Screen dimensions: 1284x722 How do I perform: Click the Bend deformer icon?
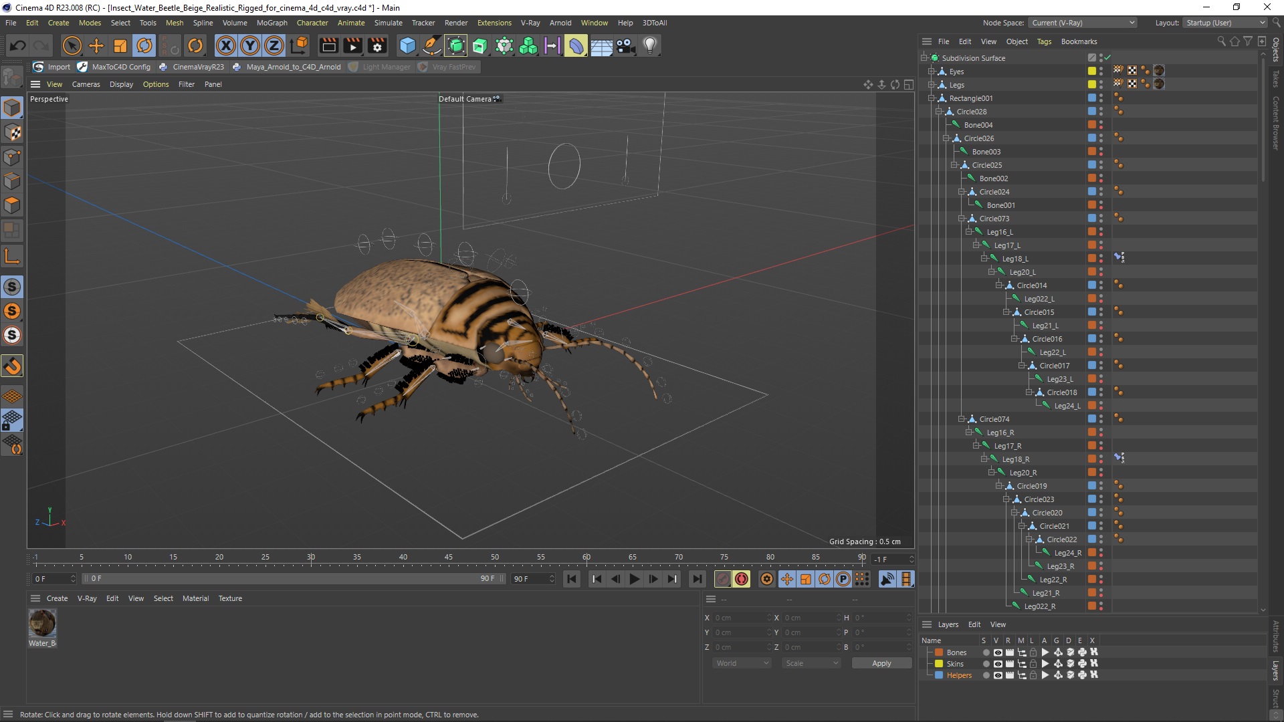(x=576, y=45)
